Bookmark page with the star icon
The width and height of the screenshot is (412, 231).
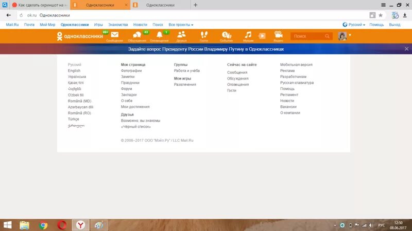(381, 15)
